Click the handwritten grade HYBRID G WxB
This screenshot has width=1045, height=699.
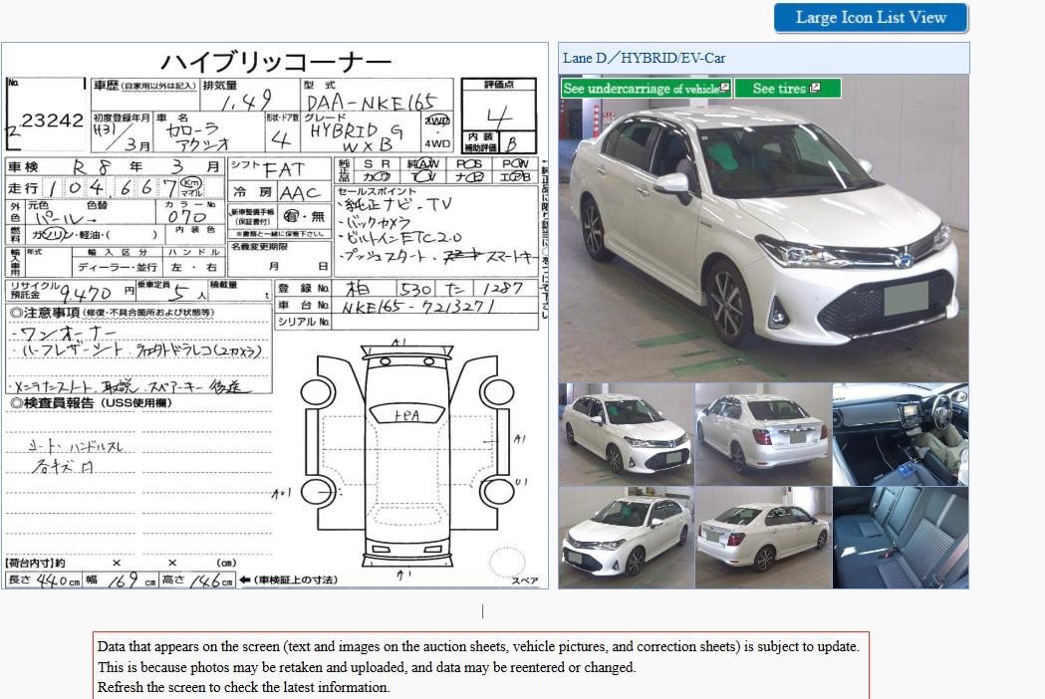coord(357,136)
